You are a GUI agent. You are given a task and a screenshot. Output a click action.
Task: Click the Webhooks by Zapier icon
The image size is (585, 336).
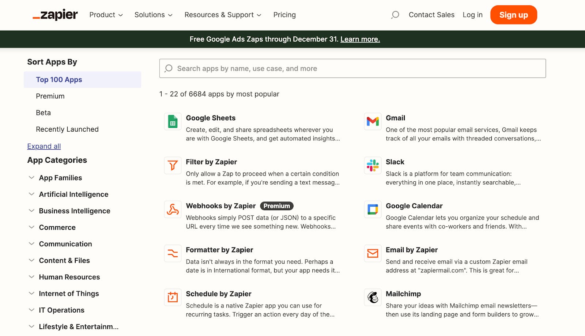pyautogui.click(x=173, y=209)
